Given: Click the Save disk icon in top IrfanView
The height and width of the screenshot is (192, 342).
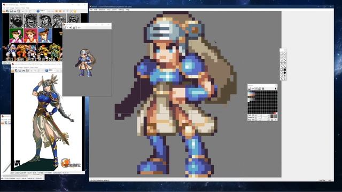Looking at the screenshot, I should tap(11, 11).
